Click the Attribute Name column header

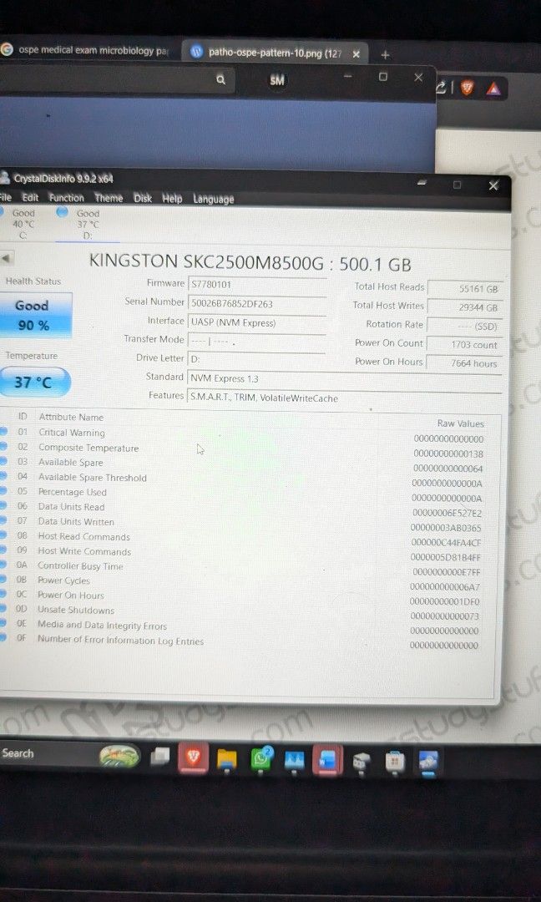(x=71, y=417)
